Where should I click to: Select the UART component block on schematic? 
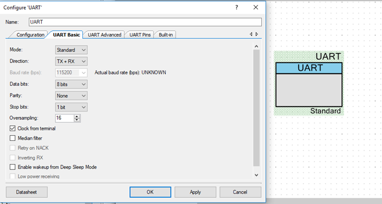[x=309, y=85]
